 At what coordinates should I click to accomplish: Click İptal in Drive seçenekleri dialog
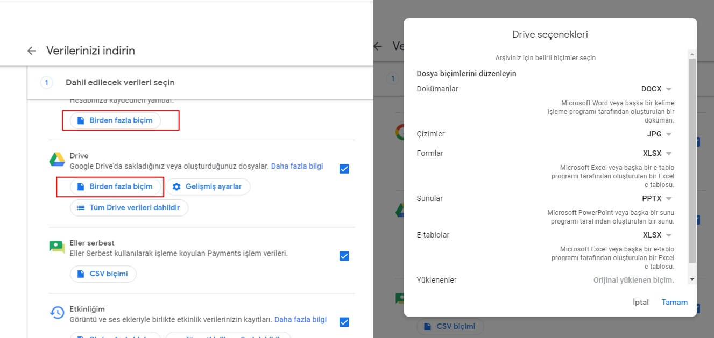641,302
